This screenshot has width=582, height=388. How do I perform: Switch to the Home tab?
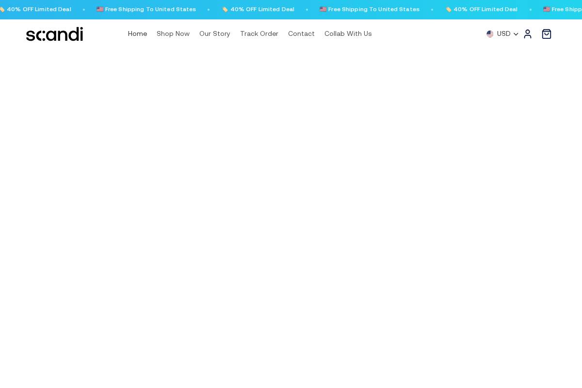coord(137,33)
